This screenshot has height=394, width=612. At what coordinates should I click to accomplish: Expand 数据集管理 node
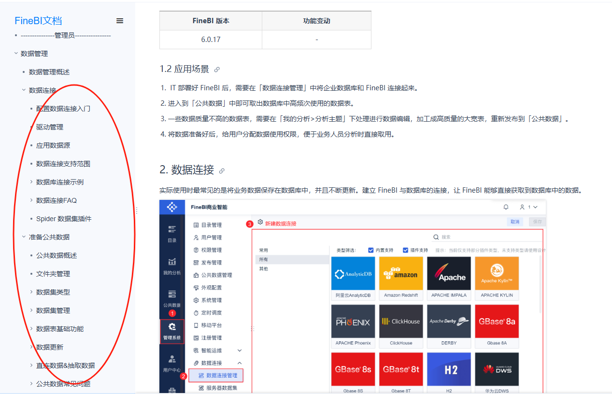pos(32,310)
